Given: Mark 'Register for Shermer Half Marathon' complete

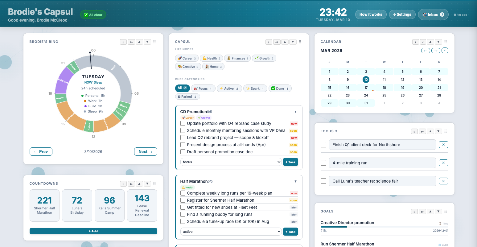Looking at the screenshot, I should click(183, 200).
